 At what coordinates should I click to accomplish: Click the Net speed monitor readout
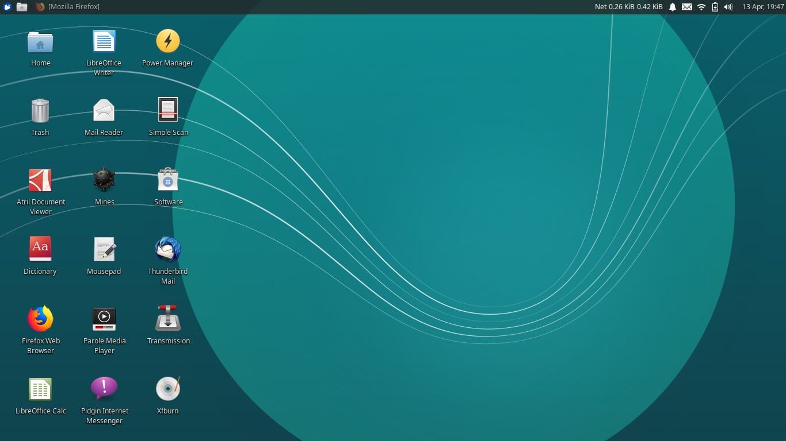(628, 7)
